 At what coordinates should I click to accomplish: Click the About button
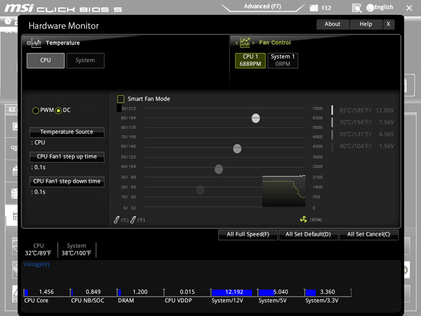333,24
